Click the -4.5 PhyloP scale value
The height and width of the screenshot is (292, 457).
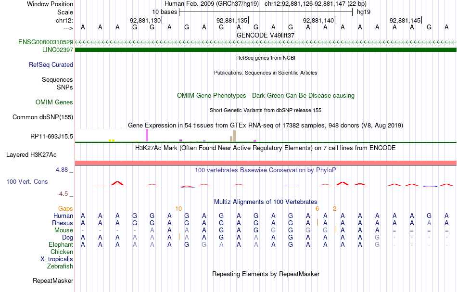coord(63,194)
